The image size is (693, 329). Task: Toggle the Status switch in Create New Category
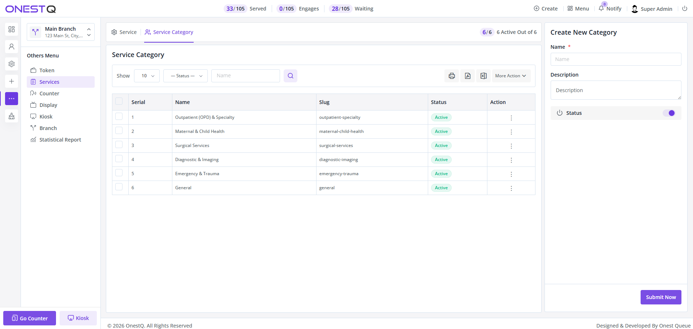(669, 113)
